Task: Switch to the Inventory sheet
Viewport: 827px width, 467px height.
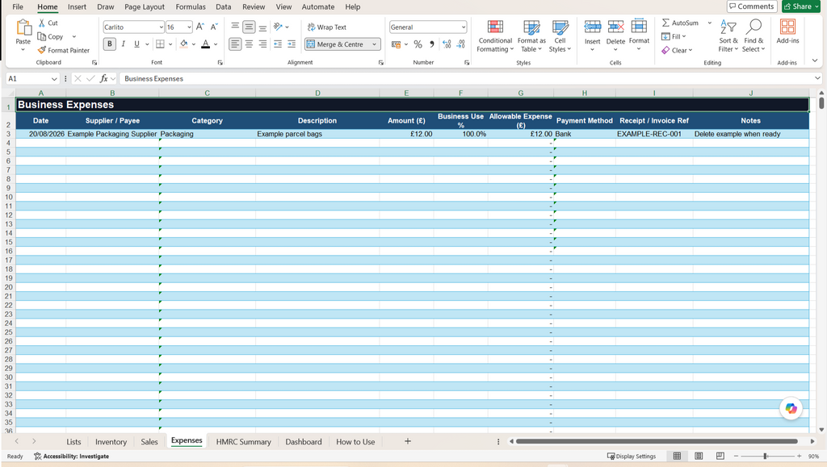Action: pyautogui.click(x=111, y=442)
